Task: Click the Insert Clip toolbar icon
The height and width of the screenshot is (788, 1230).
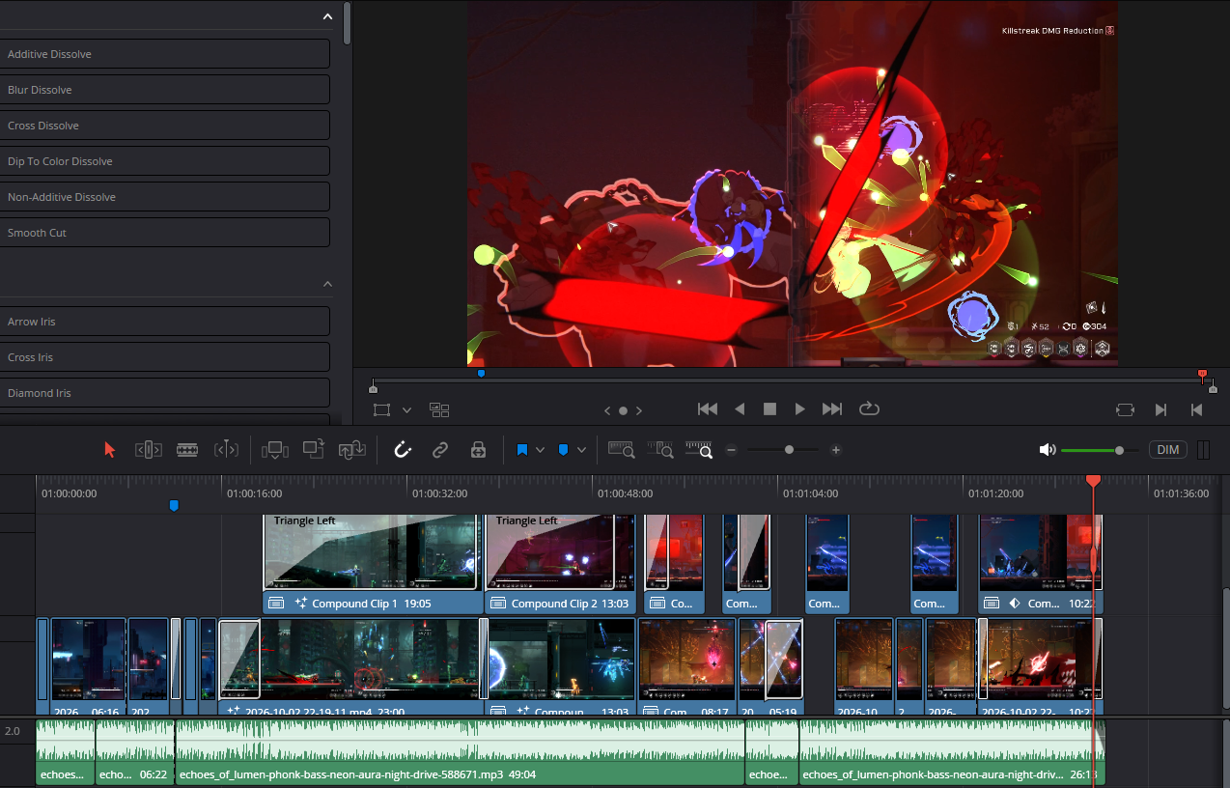Action: 275,450
